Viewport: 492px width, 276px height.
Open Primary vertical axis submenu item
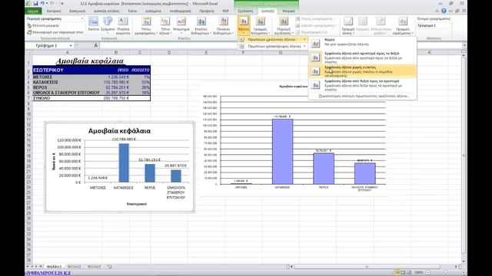pos(272,46)
